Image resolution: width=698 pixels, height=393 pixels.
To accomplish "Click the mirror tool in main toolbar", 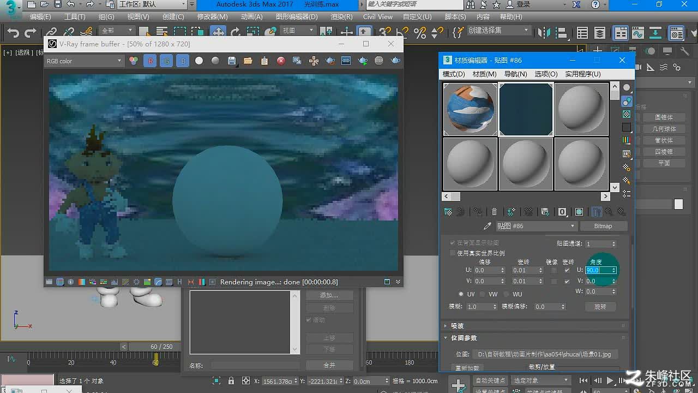I will (544, 33).
